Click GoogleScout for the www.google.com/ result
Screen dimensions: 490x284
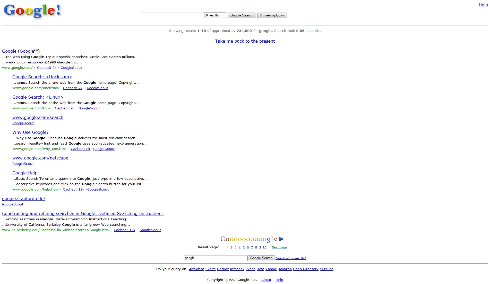pyautogui.click(x=71, y=68)
